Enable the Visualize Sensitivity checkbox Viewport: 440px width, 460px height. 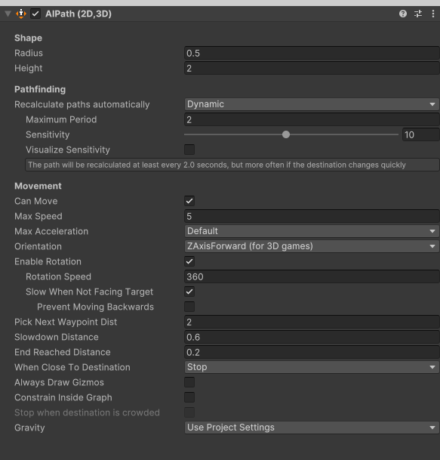tap(189, 150)
